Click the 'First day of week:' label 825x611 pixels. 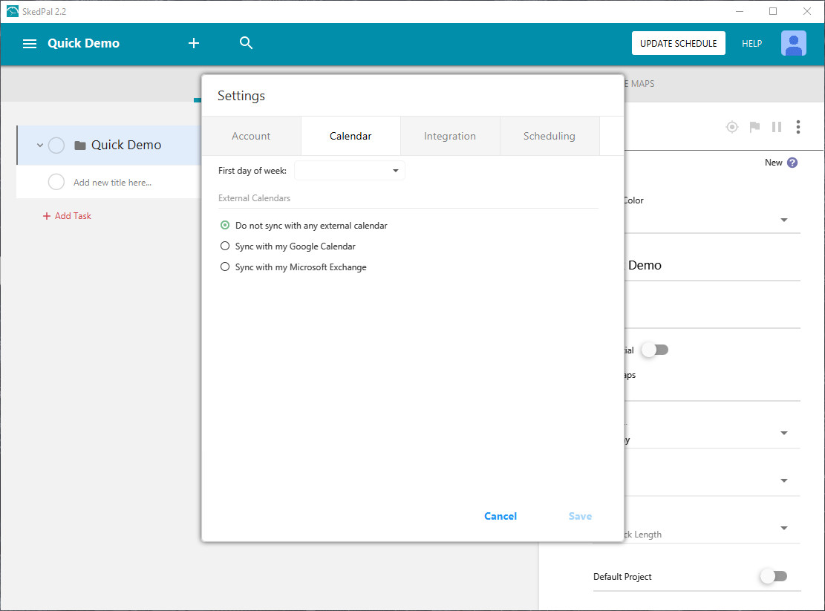click(x=252, y=170)
